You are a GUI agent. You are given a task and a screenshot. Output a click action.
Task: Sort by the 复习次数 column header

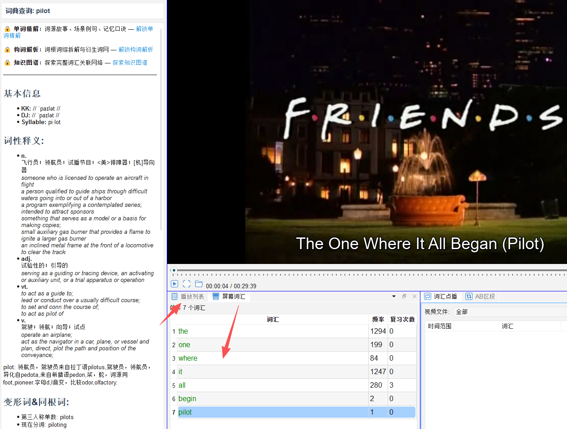pos(402,319)
